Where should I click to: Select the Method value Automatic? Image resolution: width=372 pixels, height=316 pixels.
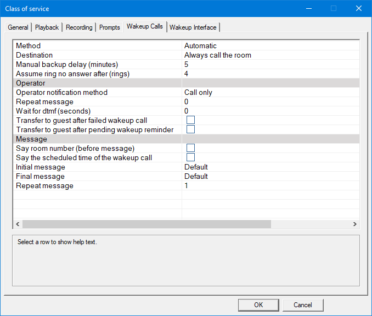pyautogui.click(x=200, y=46)
